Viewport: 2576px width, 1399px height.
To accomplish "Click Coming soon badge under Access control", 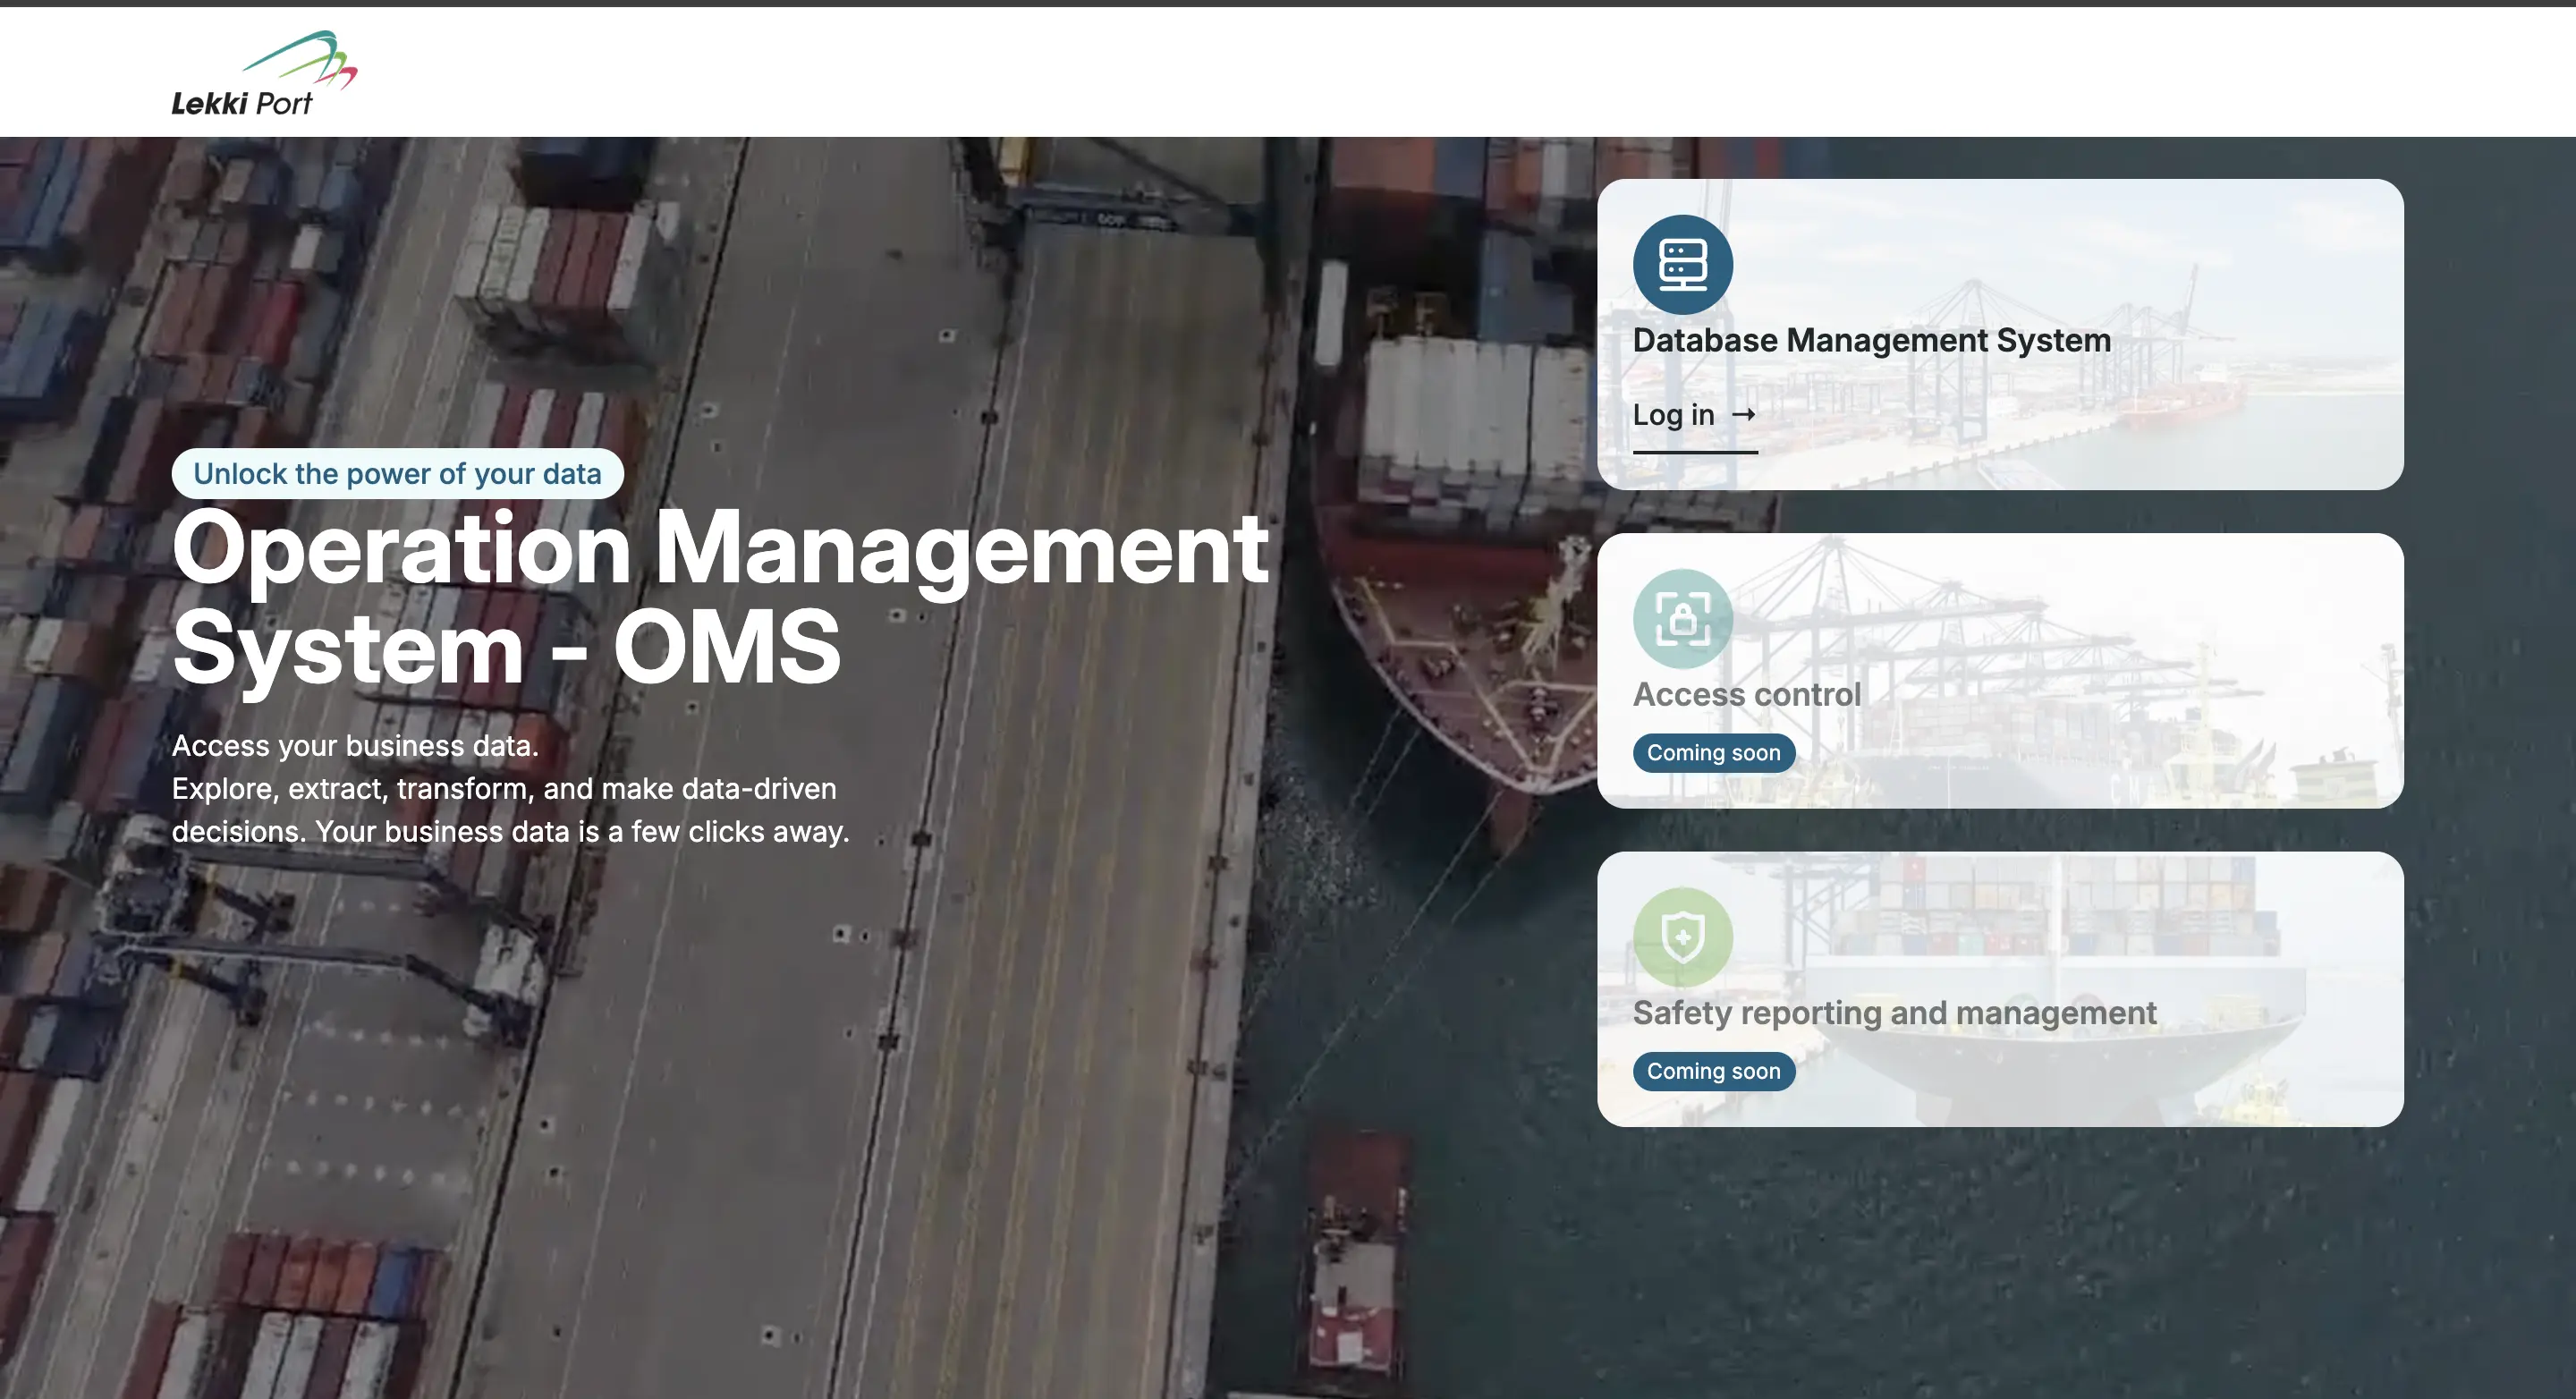I will tap(1714, 753).
